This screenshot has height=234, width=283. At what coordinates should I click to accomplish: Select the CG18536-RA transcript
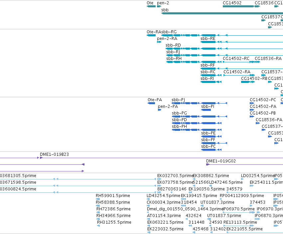click(257, 62)
